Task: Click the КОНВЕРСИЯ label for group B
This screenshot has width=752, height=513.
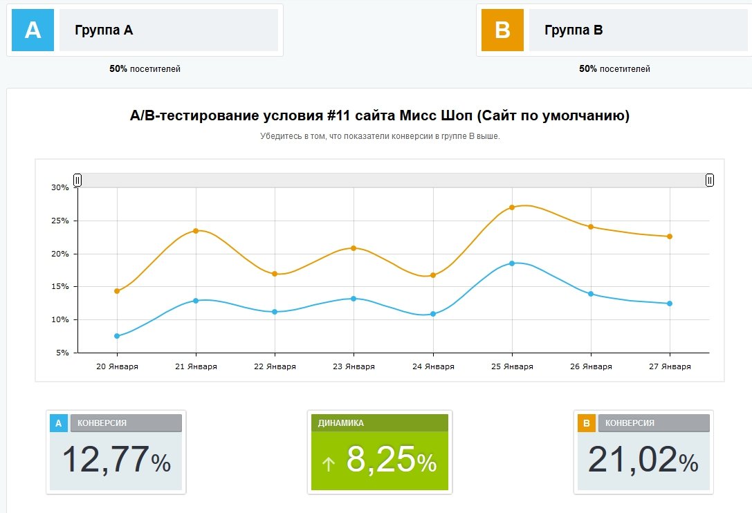Action: 630,423
